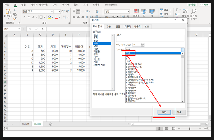Click the 확인 (OK) button
214x140 pixels.
pos(164,112)
